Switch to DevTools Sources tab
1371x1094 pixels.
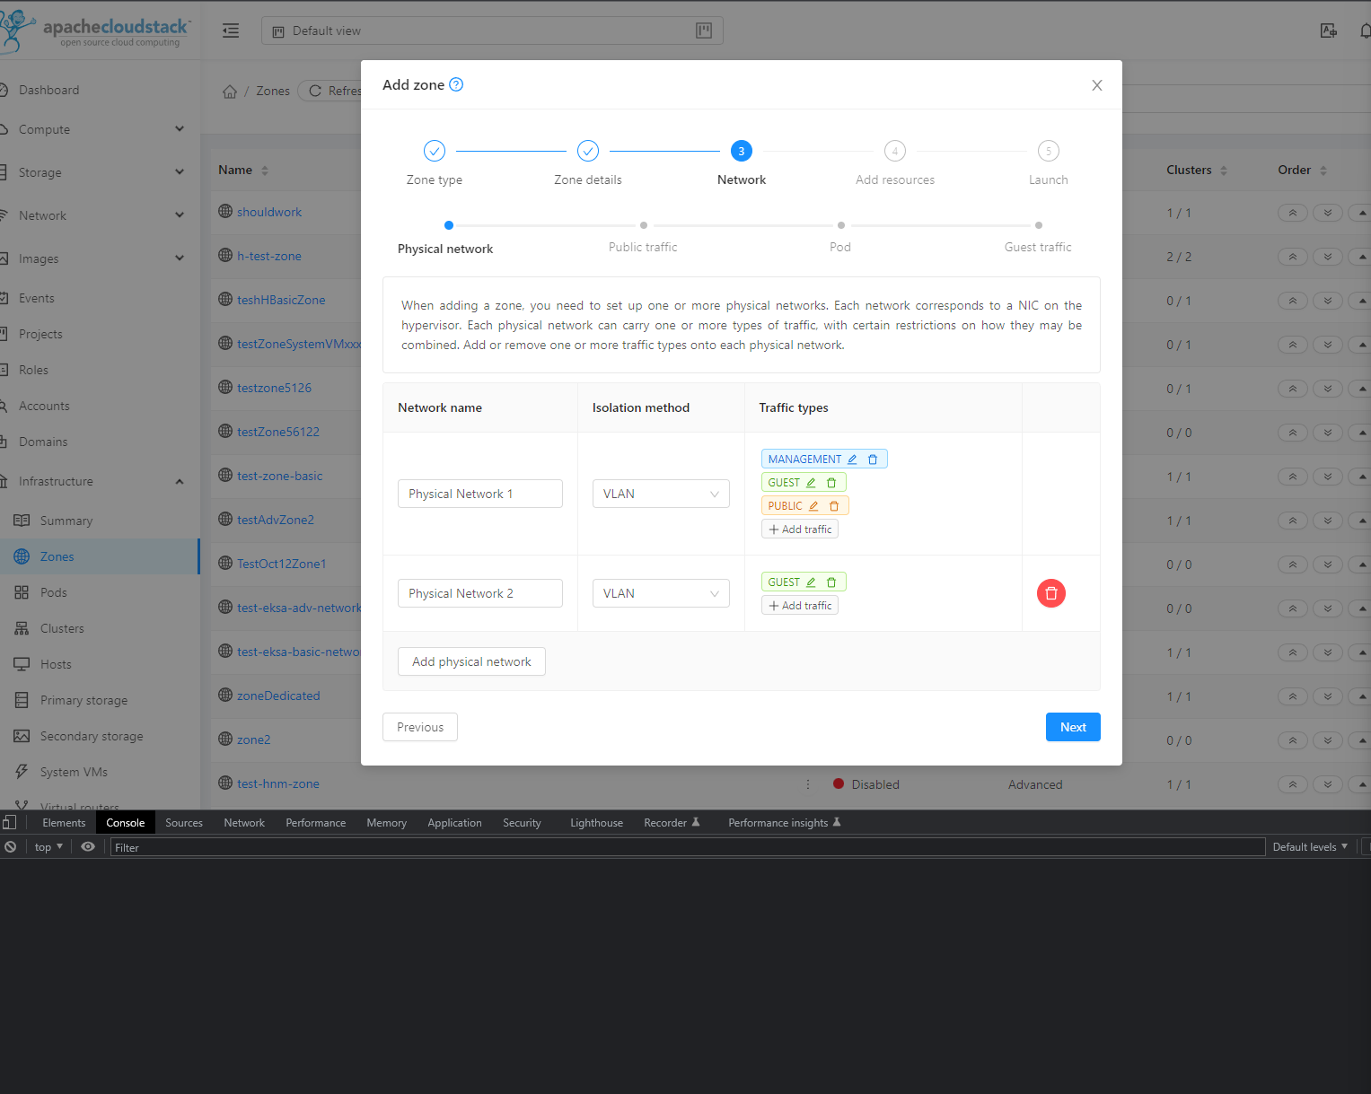[x=184, y=823]
